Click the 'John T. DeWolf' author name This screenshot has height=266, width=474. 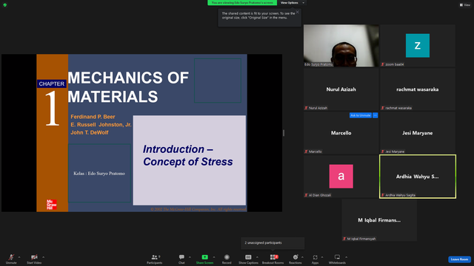[x=90, y=132]
